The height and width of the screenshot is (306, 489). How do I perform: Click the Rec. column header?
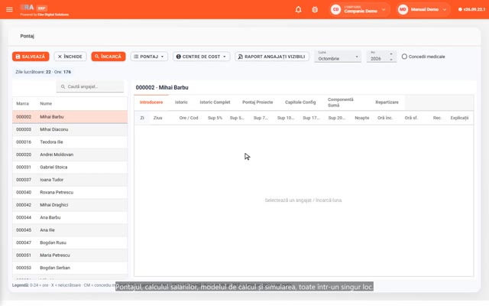[x=437, y=118]
